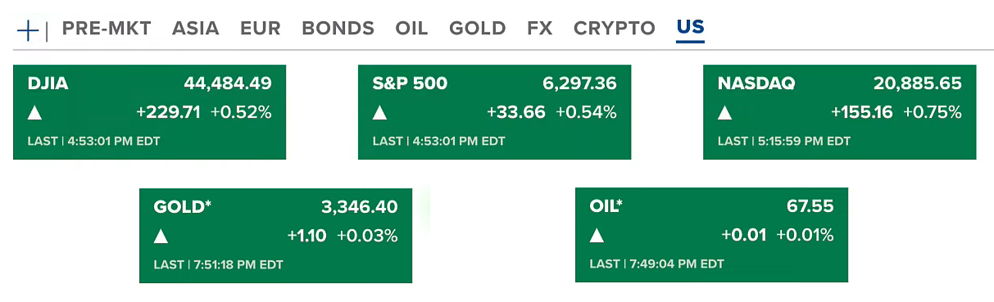
Task: Open the CRYPTO tab
Action: (615, 29)
